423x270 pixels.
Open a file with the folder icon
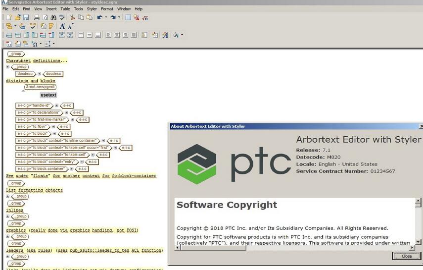coord(17,17)
